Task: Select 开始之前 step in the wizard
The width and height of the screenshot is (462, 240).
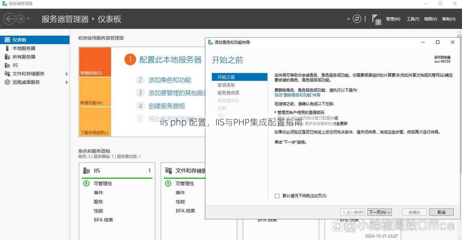Action: [239, 77]
